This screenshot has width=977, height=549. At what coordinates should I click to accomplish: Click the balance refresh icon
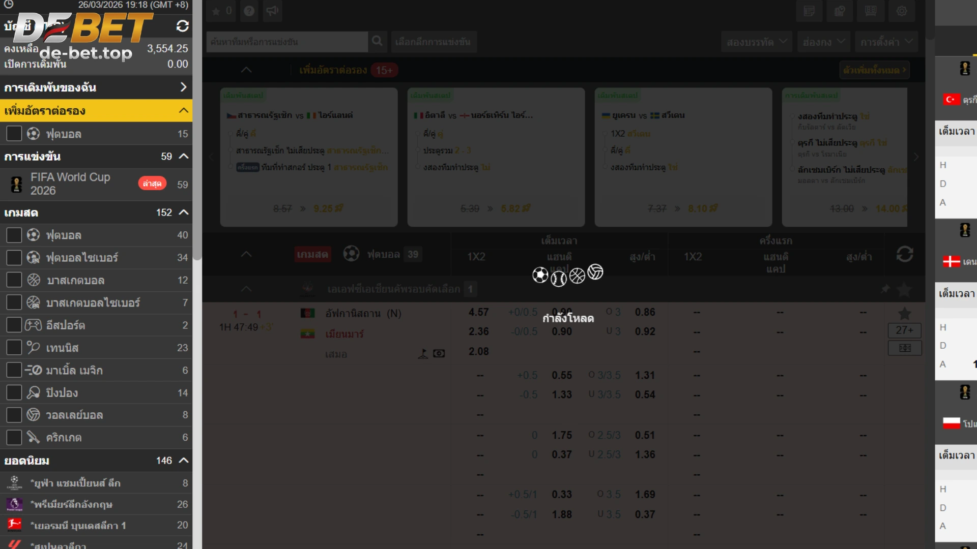click(182, 26)
